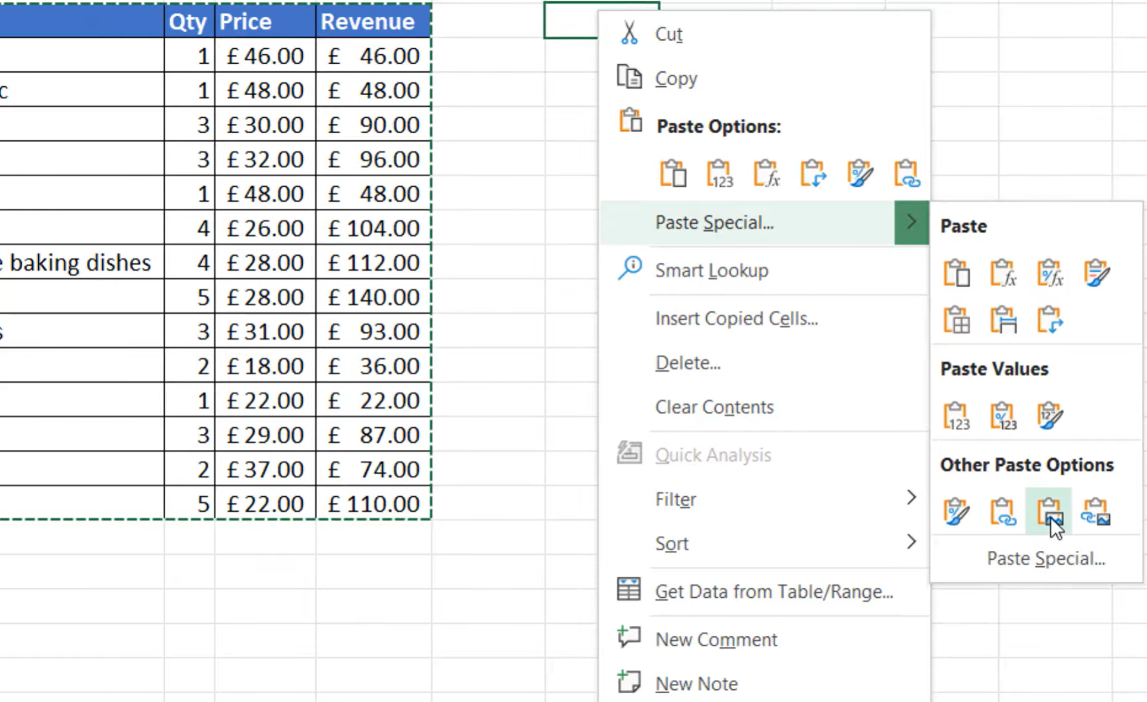Select the Revenue cell showing £ 96.00

coord(373,159)
